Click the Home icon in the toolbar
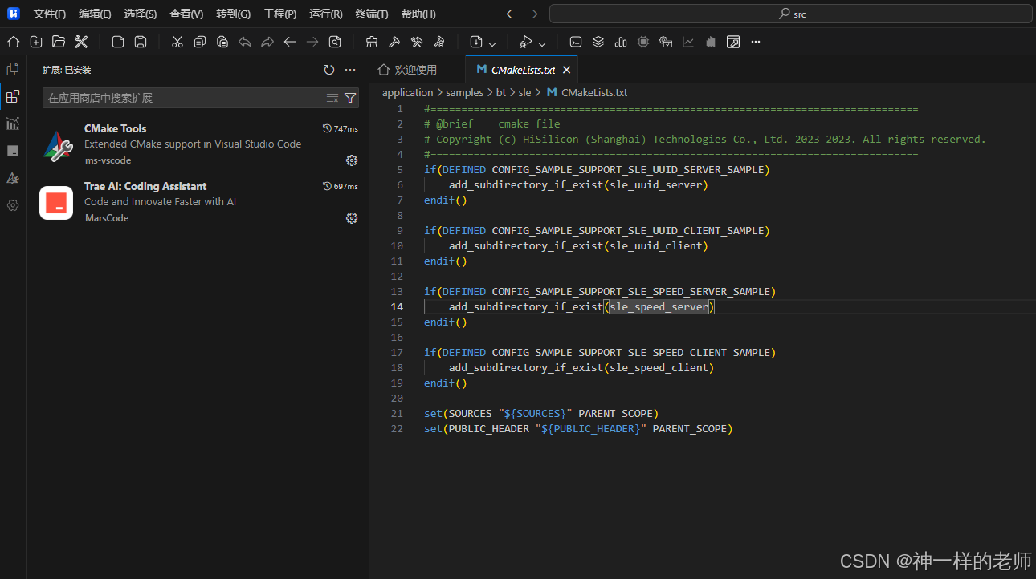1036x579 pixels. pyautogui.click(x=14, y=42)
